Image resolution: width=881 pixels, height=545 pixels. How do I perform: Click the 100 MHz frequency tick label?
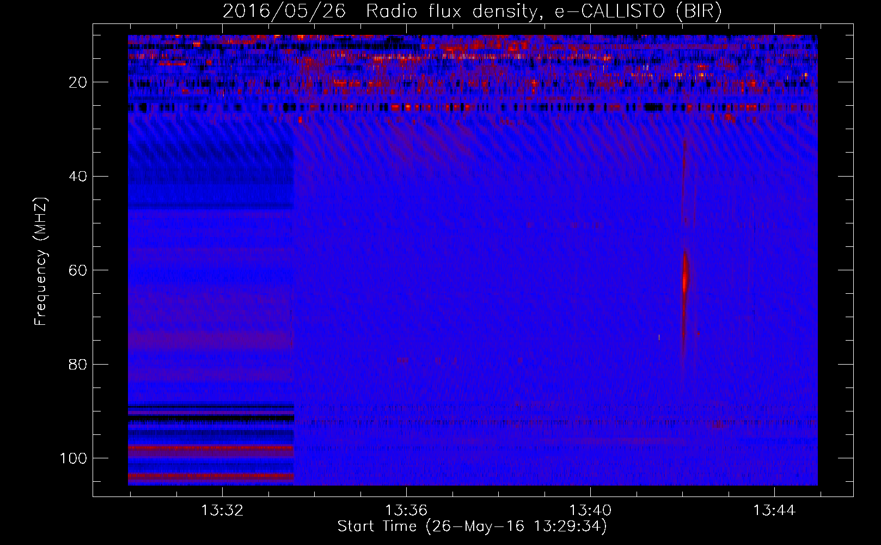[x=74, y=458]
